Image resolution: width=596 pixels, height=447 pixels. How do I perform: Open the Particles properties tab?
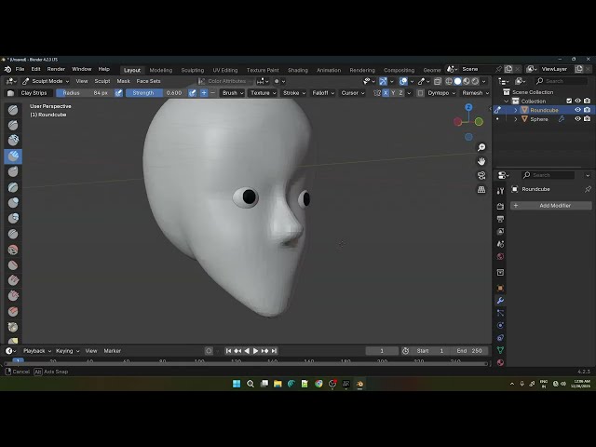[500, 313]
